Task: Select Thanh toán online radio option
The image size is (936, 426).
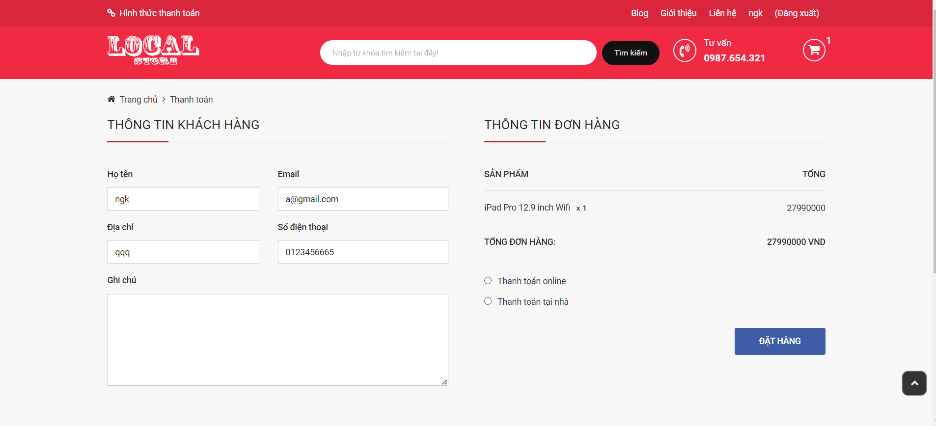Action: click(488, 281)
